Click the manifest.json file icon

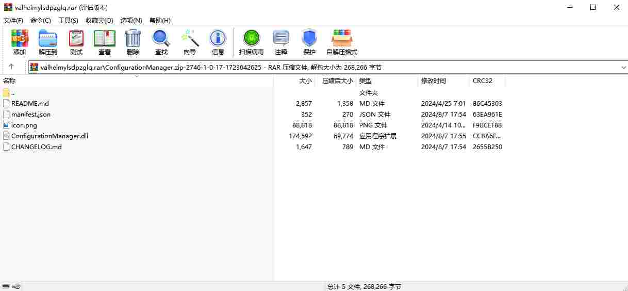pyautogui.click(x=6, y=114)
